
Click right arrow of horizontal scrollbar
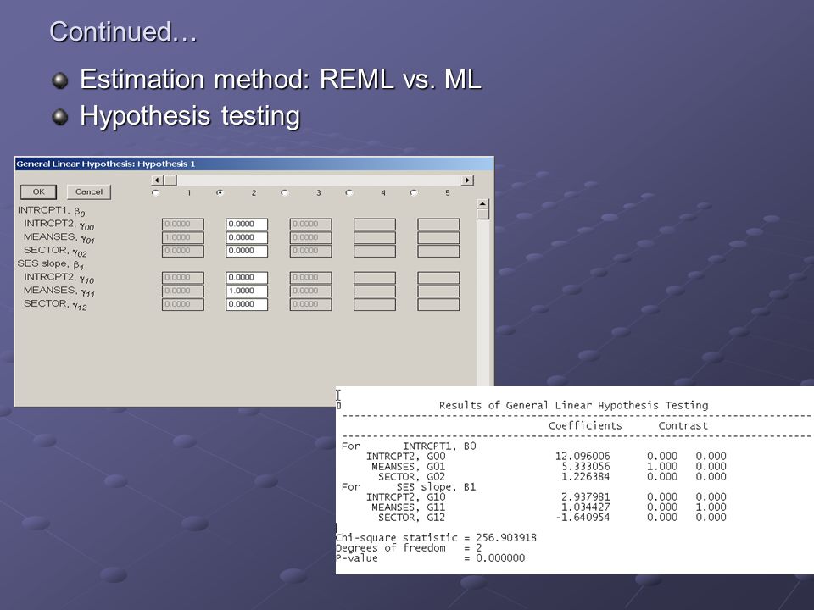(467, 180)
